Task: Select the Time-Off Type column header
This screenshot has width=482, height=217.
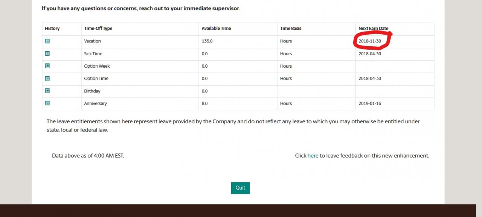Action: (98, 29)
